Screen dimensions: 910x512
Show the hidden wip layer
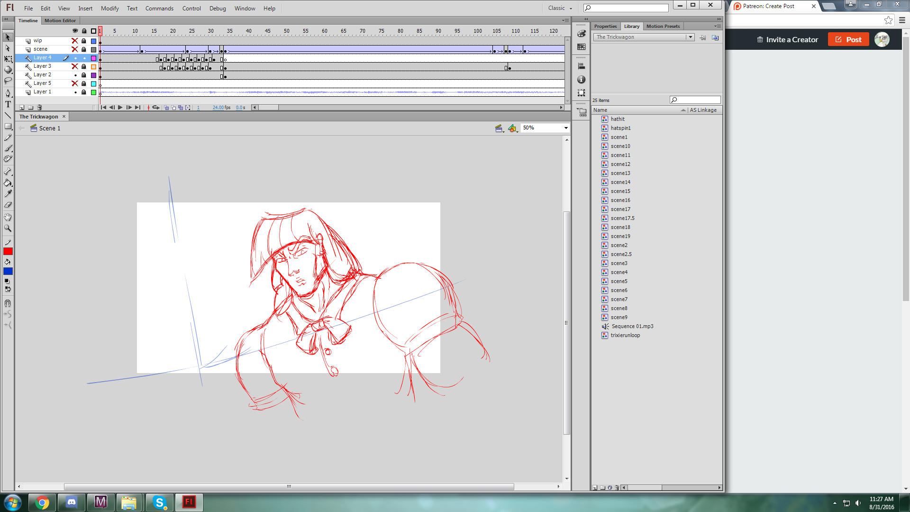point(74,41)
